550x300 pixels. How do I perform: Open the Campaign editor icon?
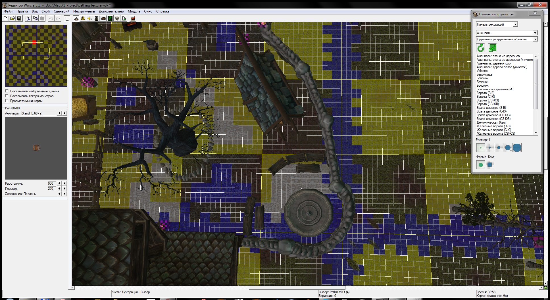pyautogui.click(x=103, y=18)
